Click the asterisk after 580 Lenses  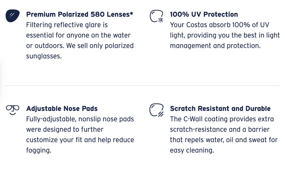(131, 14)
